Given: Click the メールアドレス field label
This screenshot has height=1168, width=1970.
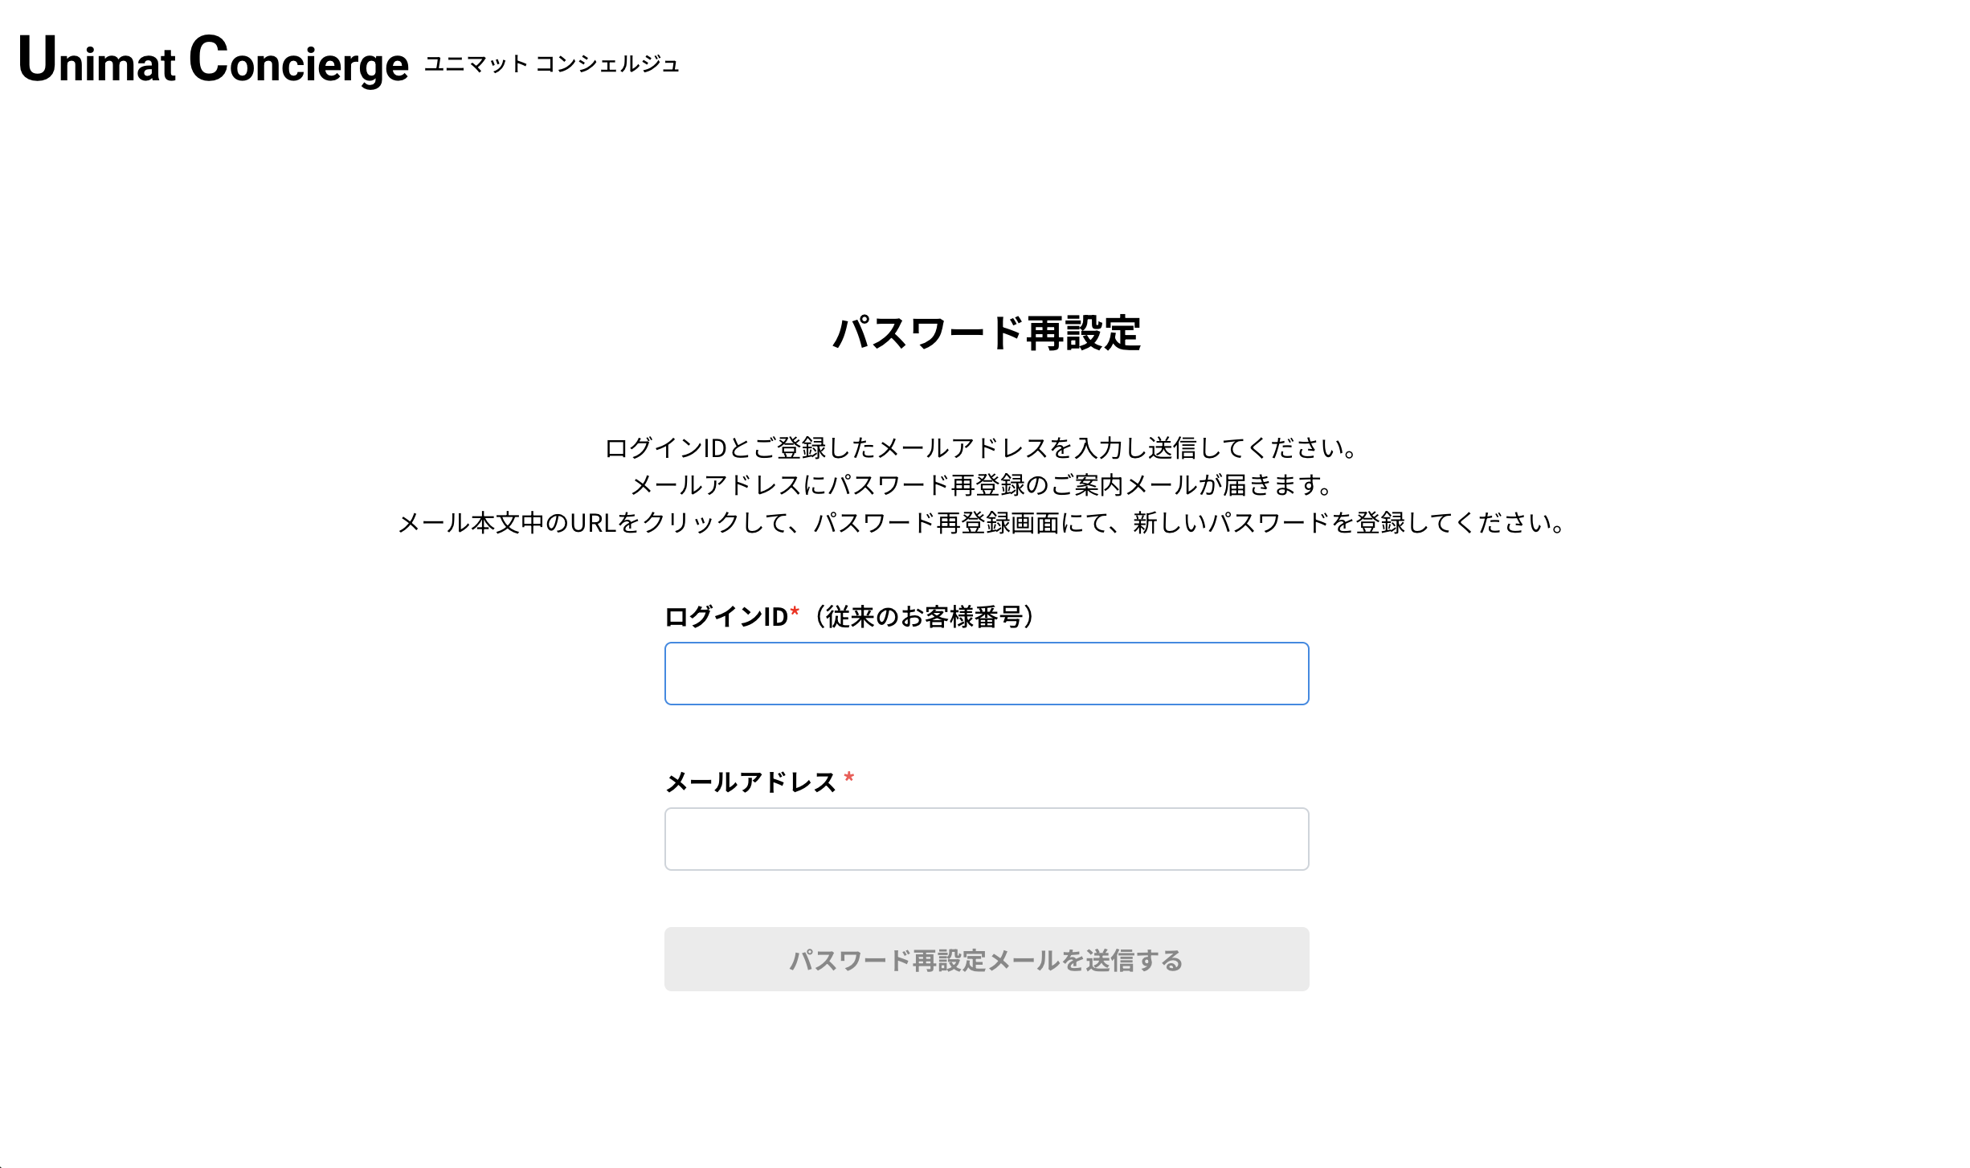Looking at the screenshot, I should coord(750,781).
